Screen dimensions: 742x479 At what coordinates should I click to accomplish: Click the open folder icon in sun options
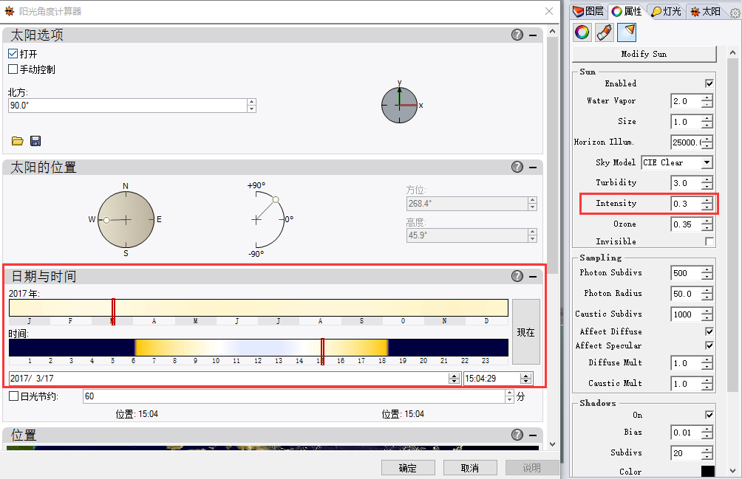[18, 141]
